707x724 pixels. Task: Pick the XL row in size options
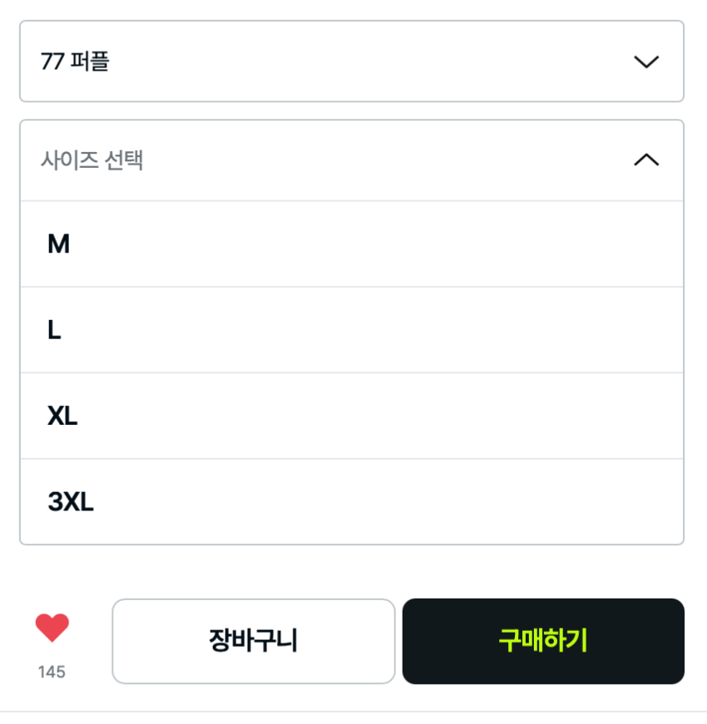pyautogui.click(x=351, y=416)
